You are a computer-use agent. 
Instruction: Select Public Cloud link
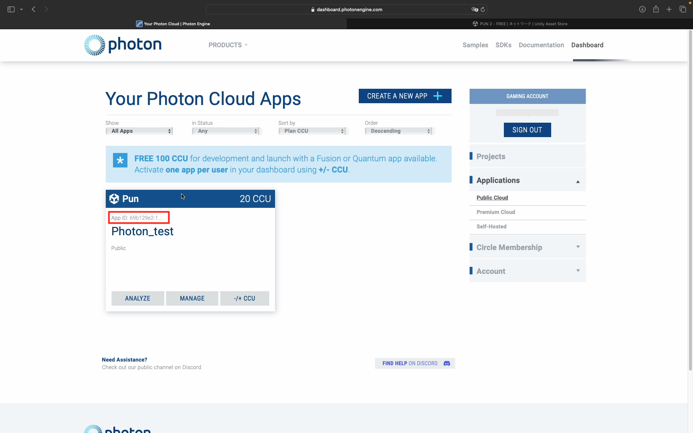[x=492, y=198]
